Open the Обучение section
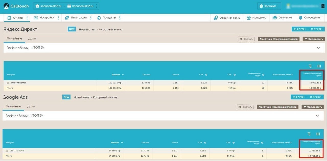 point(282,18)
